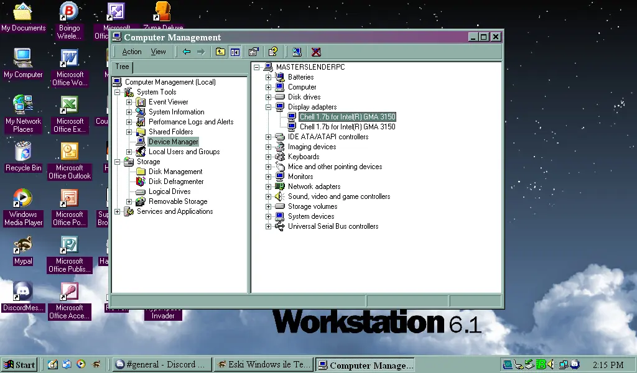
Task: Expand Local Users and Groups
Action: pos(129,152)
